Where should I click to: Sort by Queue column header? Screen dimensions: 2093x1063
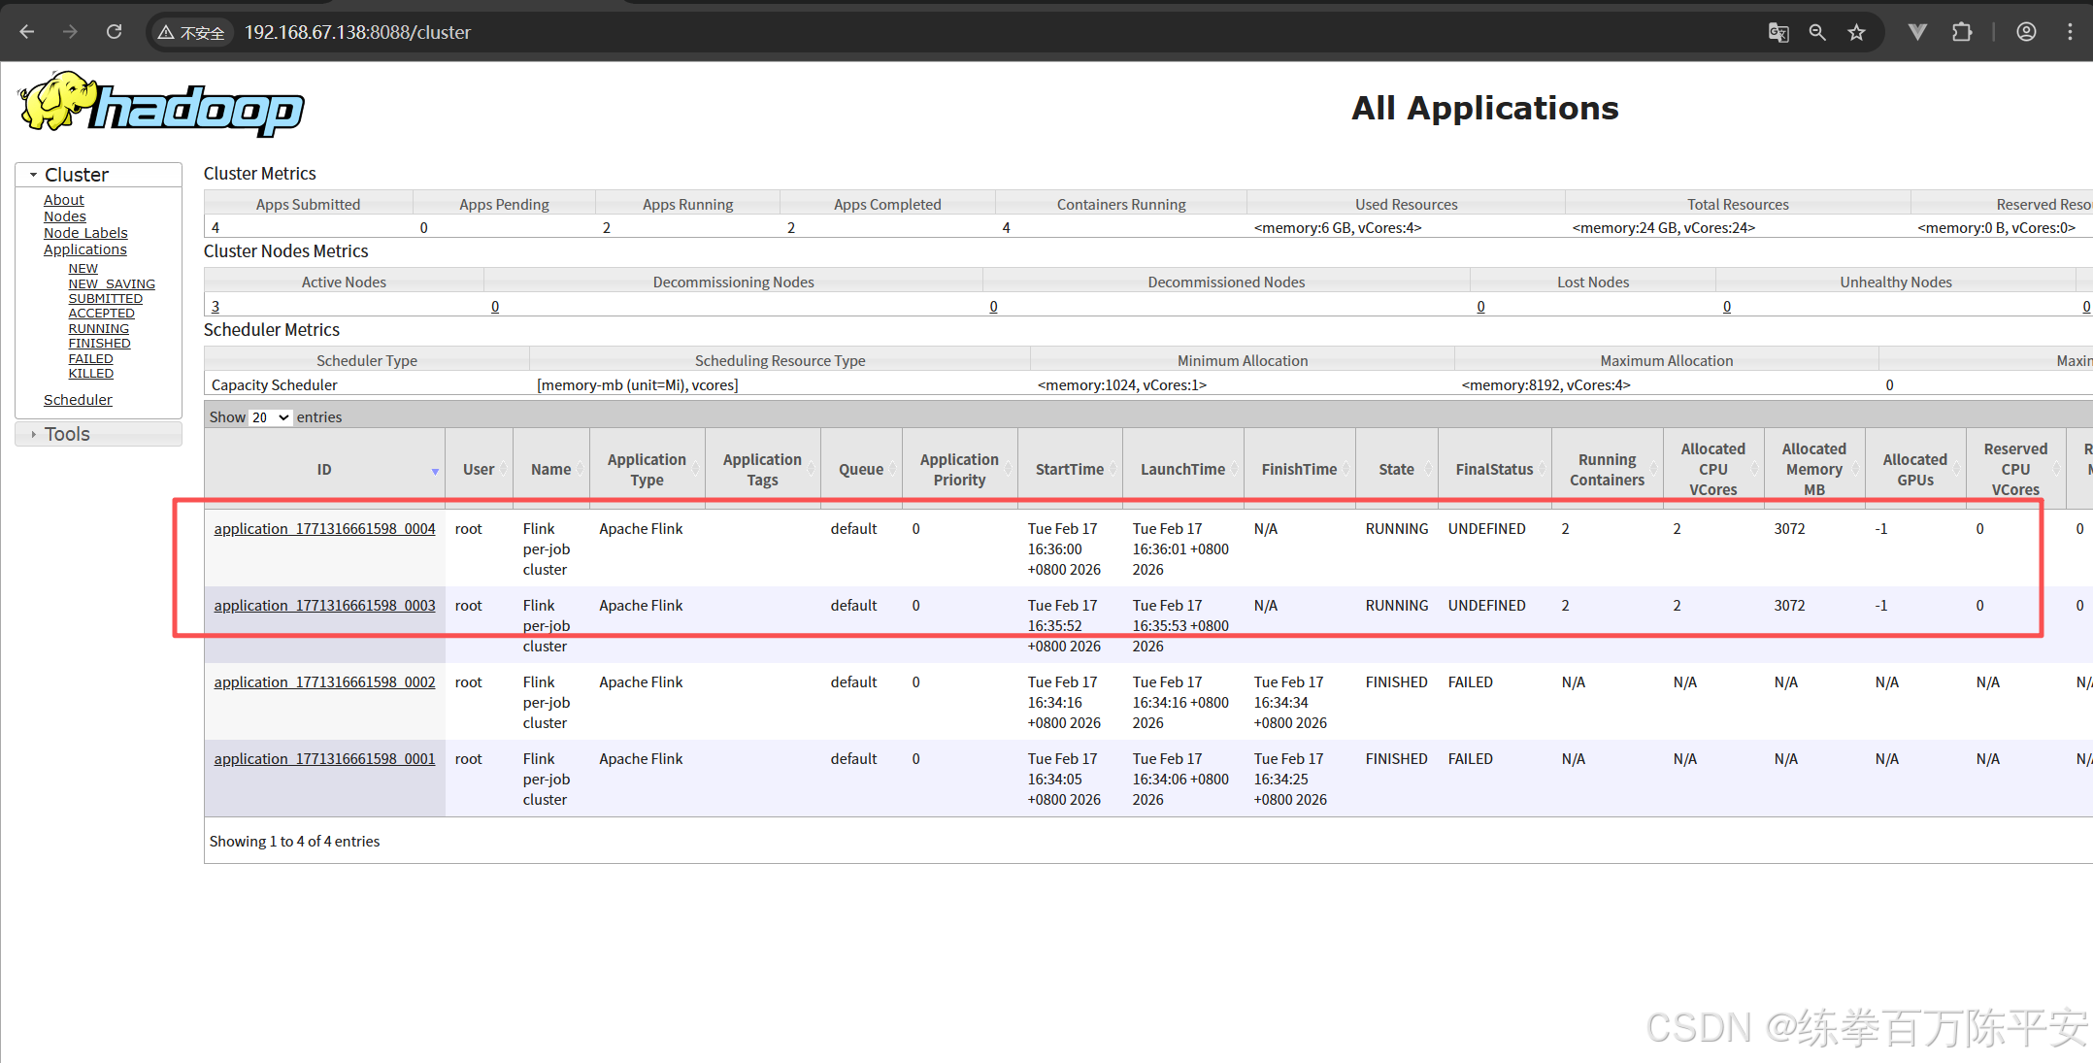861,469
